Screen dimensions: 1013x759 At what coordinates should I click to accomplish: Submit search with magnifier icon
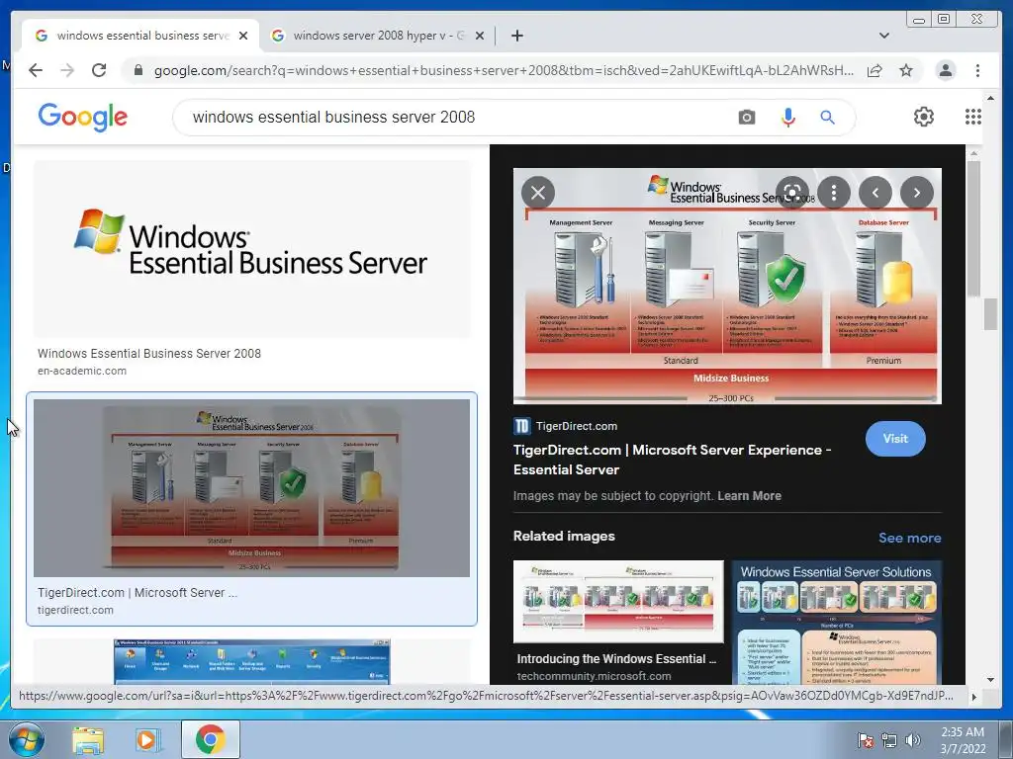pos(828,118)
